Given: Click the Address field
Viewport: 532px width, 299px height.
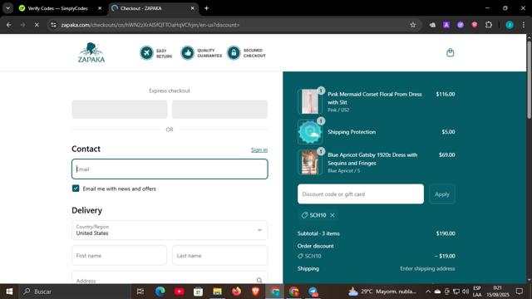Looking at the screenshot, I should click(x=170, y=278).
